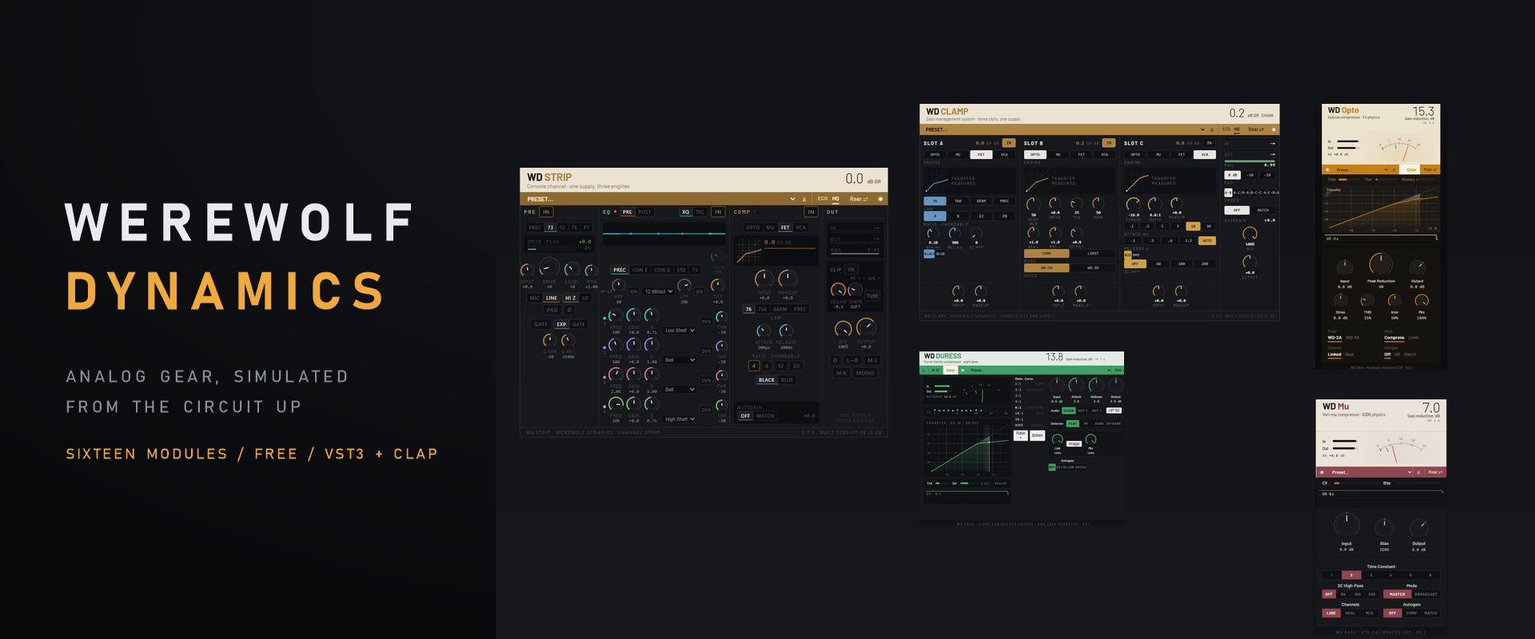
Task: Click WD Strip EQ band 1 Freq knob
Action: 615,316
